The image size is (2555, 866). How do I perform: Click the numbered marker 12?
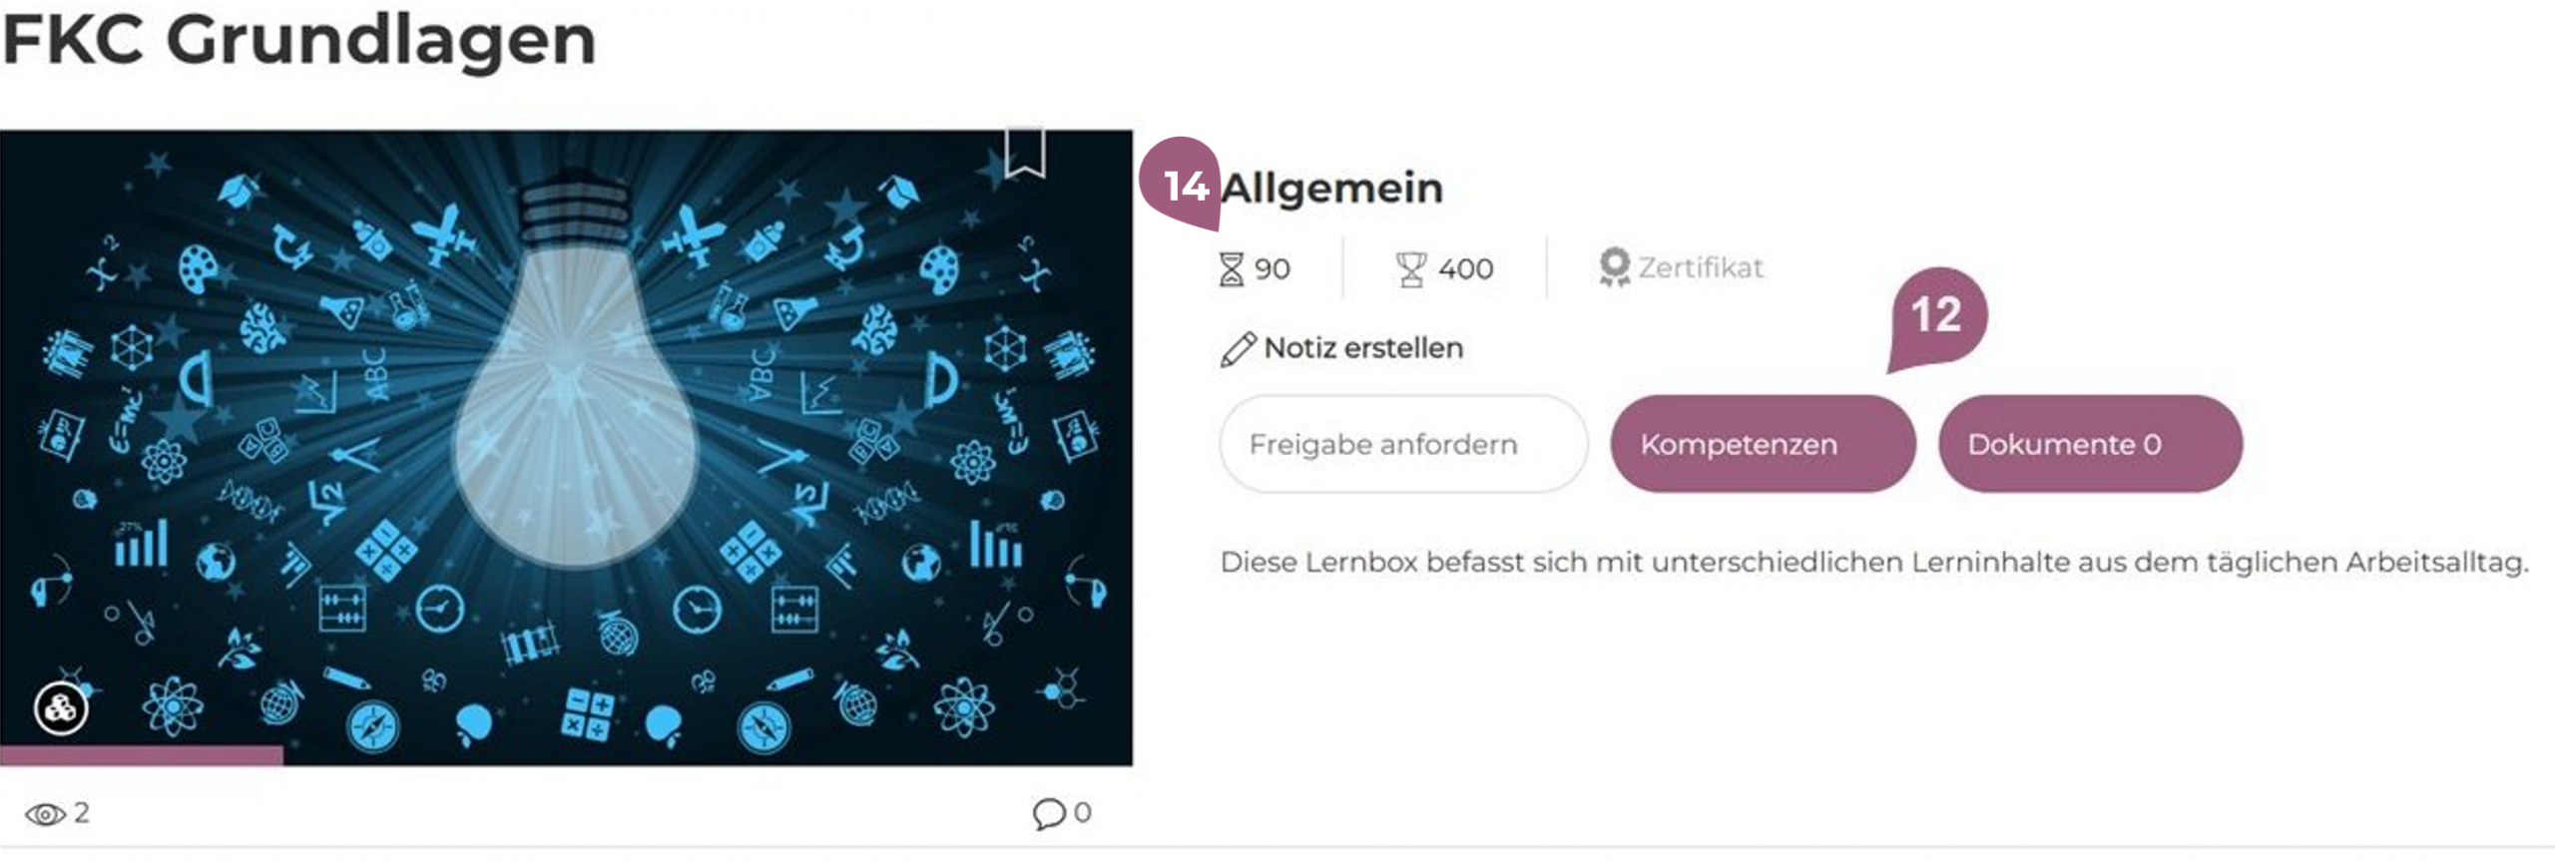tap(1936, 316)
